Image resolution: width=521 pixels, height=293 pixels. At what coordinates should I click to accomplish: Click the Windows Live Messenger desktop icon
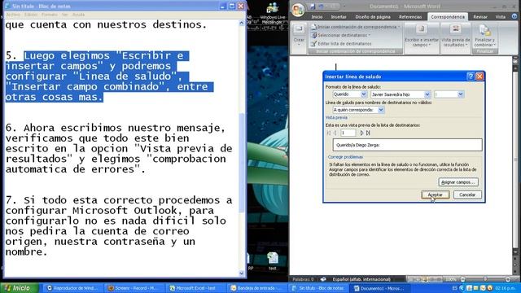[x=273, y=12]
